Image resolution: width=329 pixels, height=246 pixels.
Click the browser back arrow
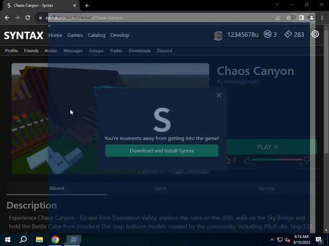tap(7, 18)
